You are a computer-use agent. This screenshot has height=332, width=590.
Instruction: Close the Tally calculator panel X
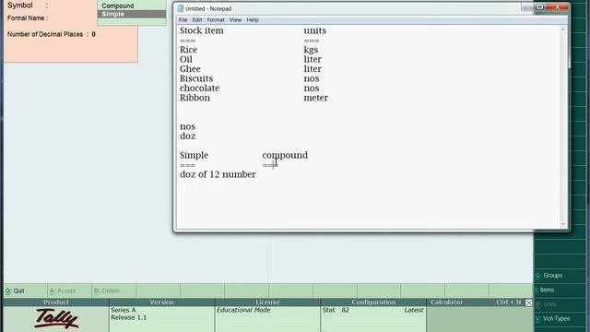click(x=528, y=302)
